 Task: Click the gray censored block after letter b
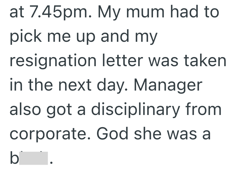click(33, 158)
